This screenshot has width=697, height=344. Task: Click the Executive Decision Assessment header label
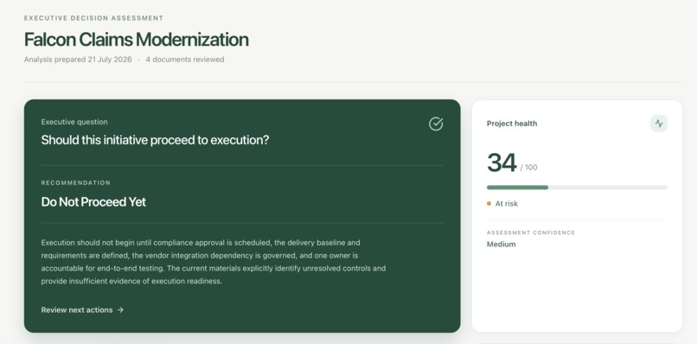point(93,18)
